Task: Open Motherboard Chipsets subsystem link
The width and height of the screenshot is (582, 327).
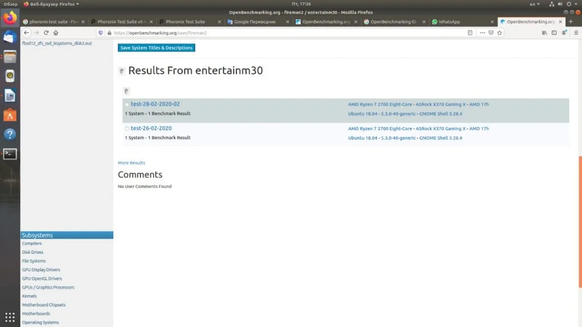Action: click(43, 305)
